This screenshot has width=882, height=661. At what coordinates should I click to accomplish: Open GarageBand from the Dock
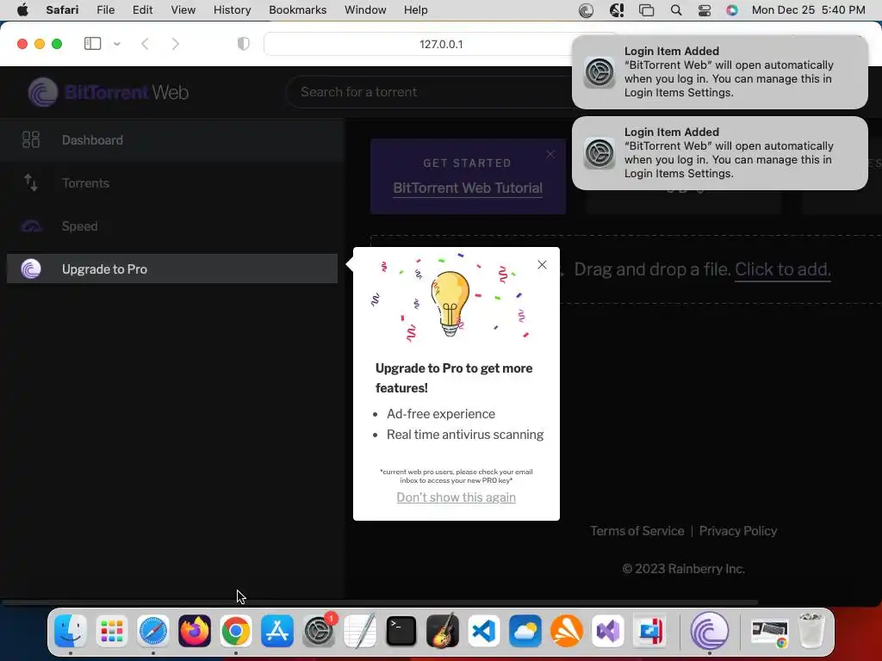tap(442, 631)
